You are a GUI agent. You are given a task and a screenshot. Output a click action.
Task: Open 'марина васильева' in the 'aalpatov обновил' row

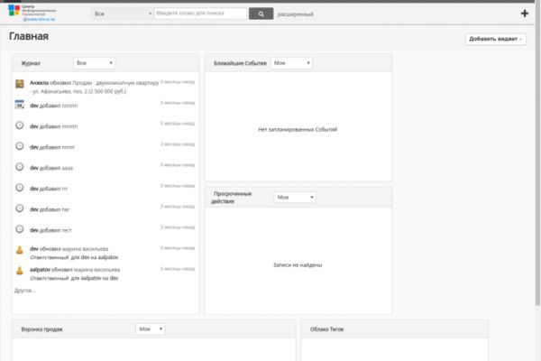tap(97, 270)
